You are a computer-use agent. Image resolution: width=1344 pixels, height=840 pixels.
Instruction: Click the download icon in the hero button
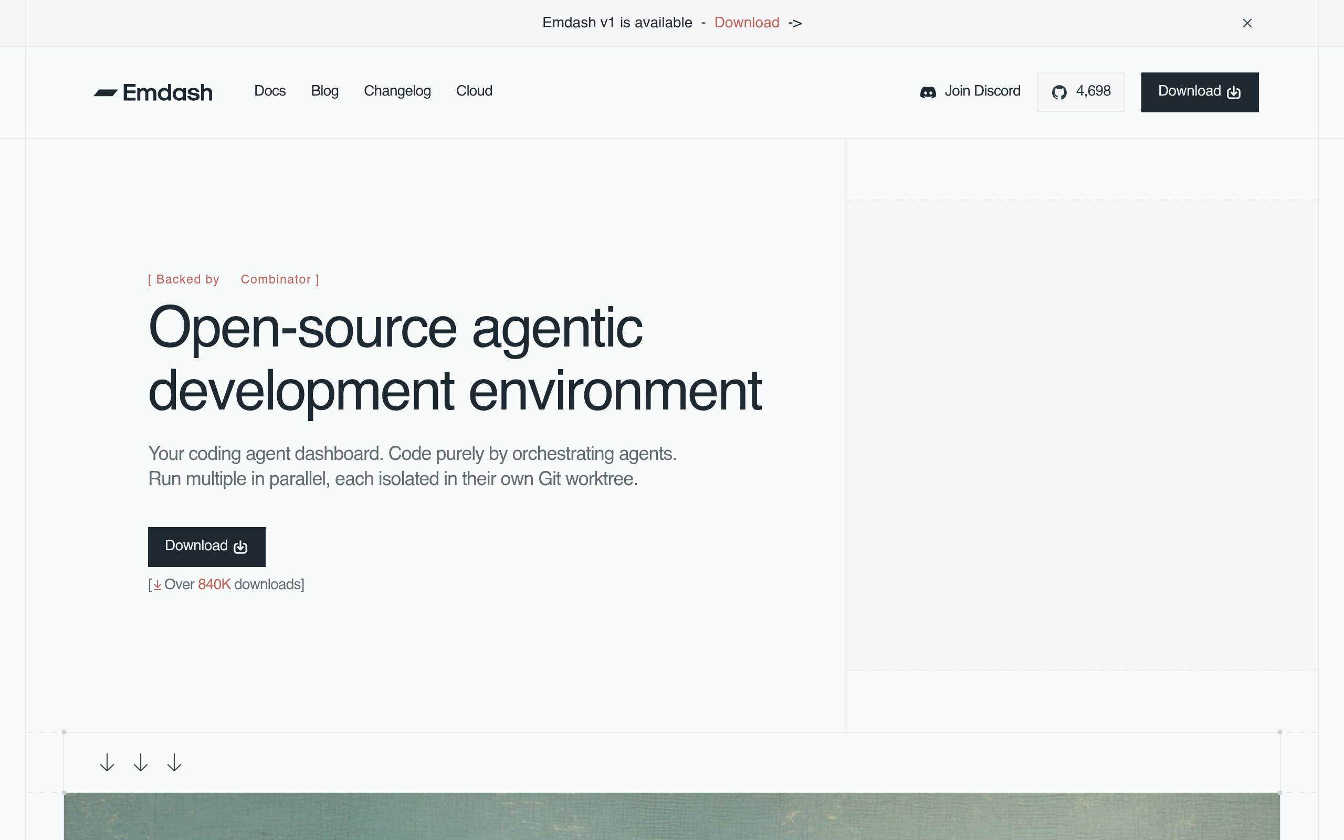[240, 547]
